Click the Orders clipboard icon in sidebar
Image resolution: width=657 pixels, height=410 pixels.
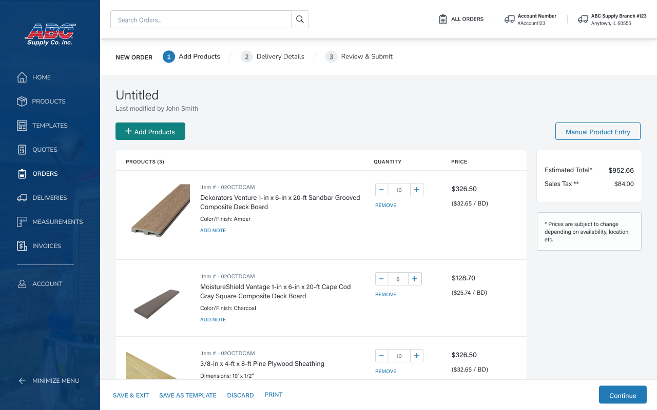pos(22,174)
